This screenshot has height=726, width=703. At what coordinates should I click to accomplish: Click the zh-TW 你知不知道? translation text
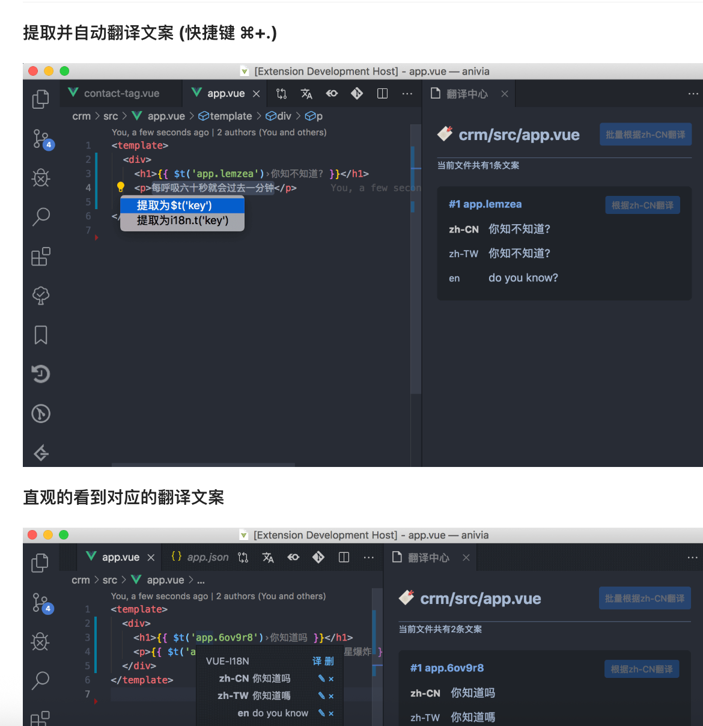[x=519, y=254]
